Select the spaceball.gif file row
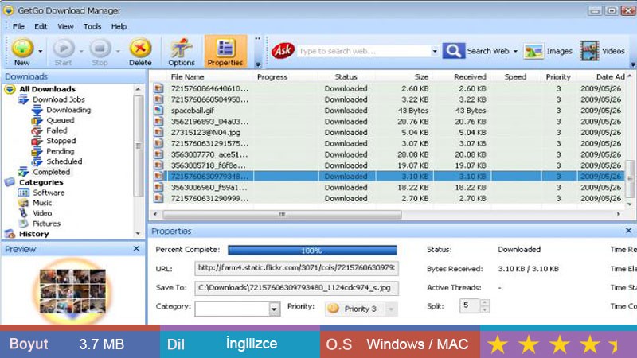This screenshot has height=358, width=637. (x=388, y=111)
